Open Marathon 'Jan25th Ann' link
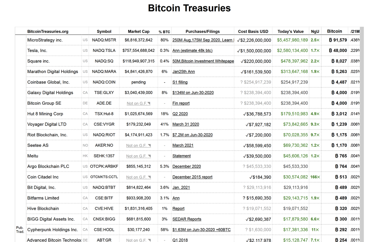Screen dimensions: 380x242 (184, 71)
